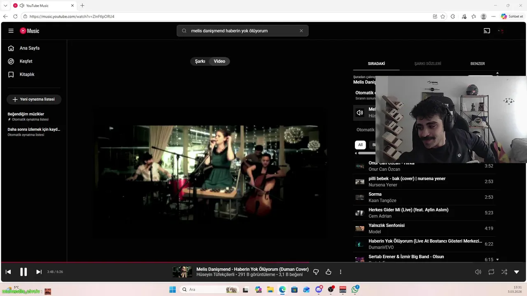Skip to previous track
Viewport: 527px width, 296px height.
(x=8, y=272)
